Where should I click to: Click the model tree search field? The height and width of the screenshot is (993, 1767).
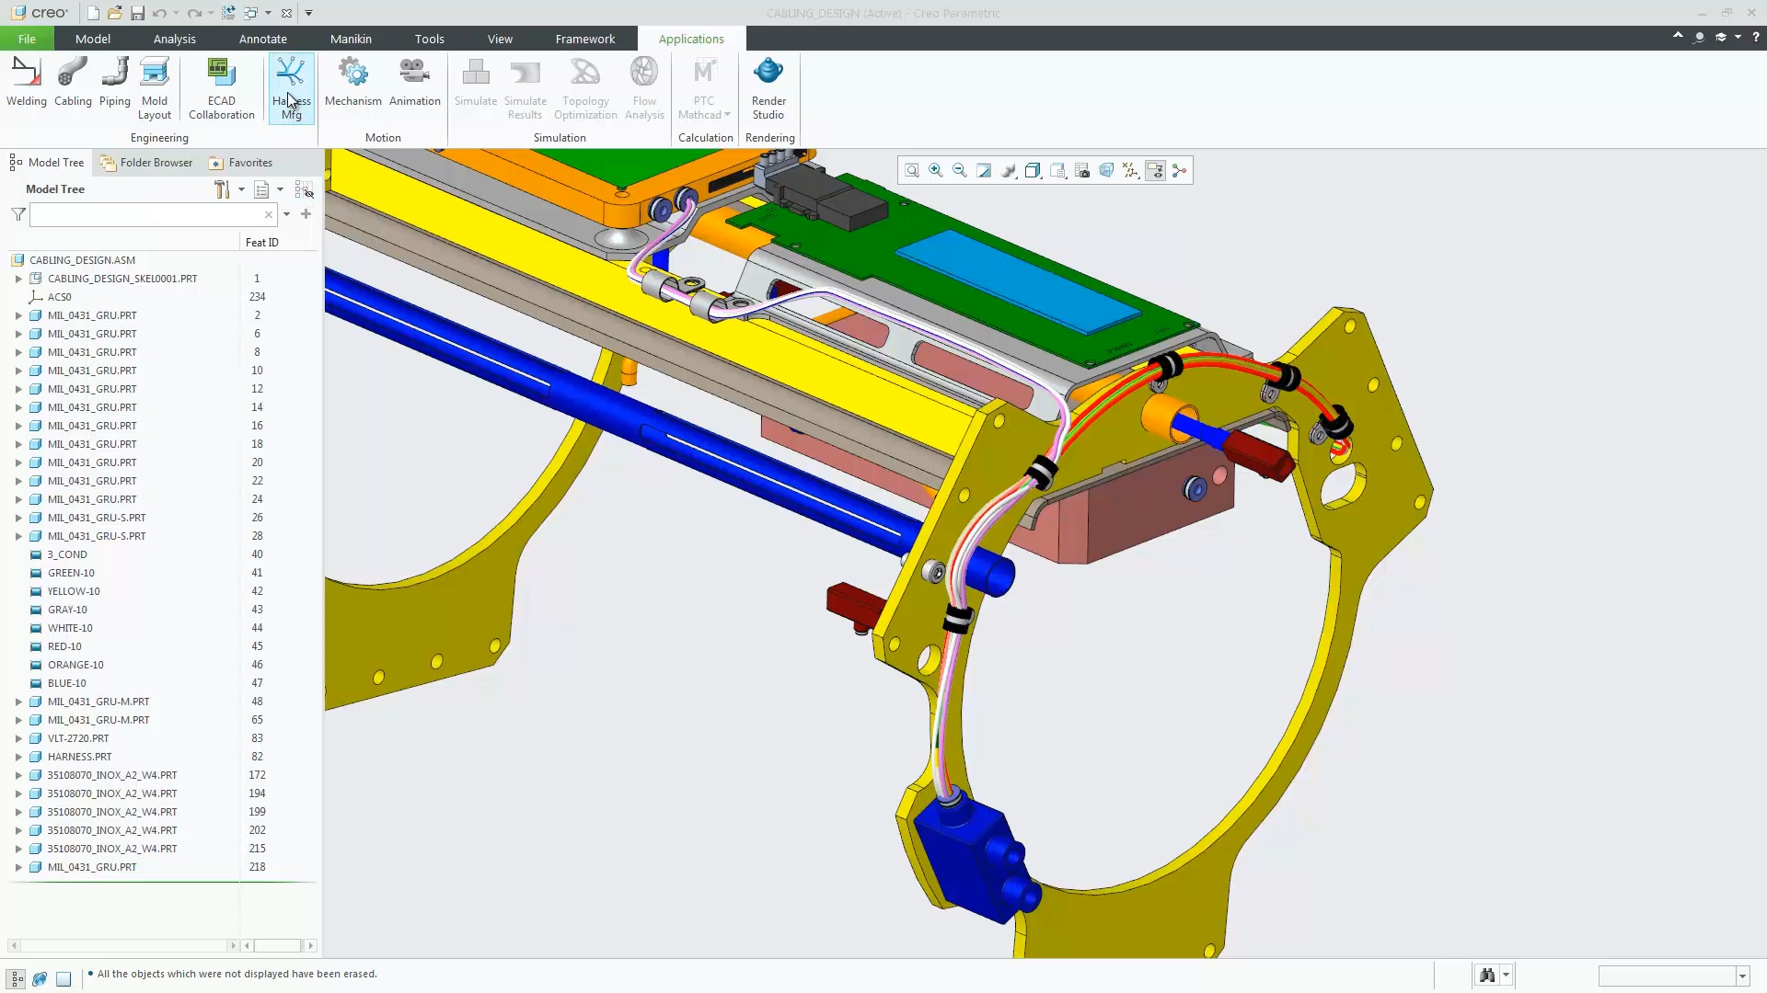(147, 214)
